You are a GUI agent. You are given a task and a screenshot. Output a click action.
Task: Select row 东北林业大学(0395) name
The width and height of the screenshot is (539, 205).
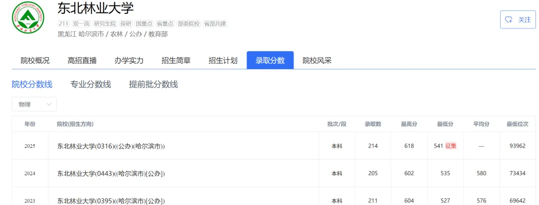[111, 201]
